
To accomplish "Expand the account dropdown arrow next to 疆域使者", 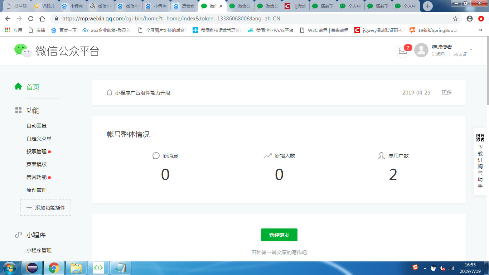I will click(471, 49).
